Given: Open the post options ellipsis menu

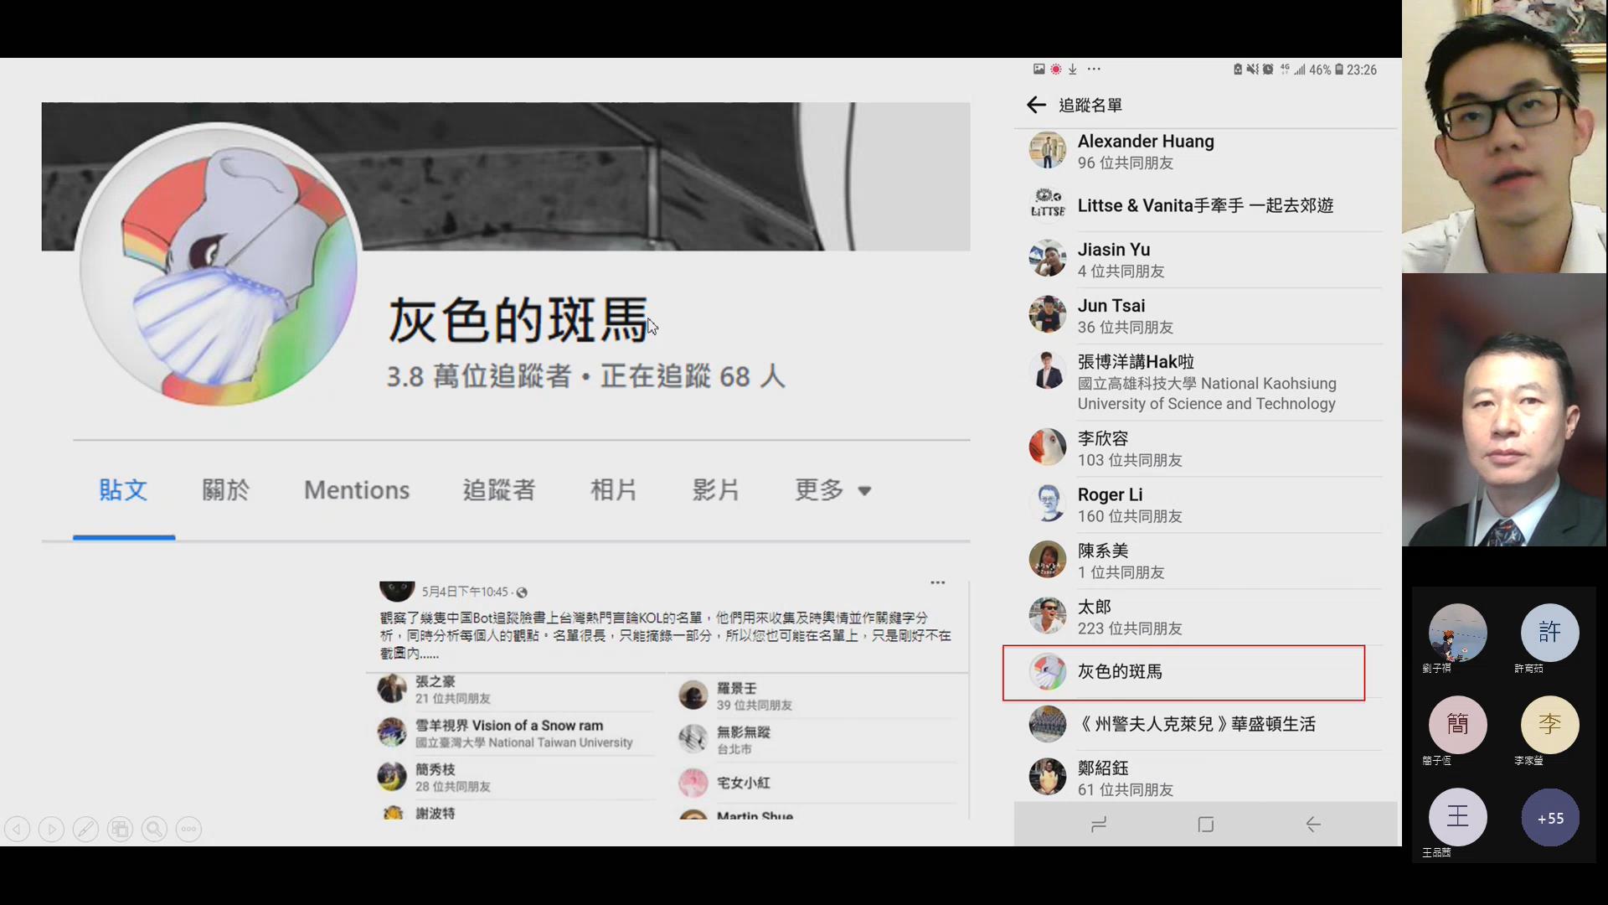Looking at the screenshot, I should click(x=937, y=582).
